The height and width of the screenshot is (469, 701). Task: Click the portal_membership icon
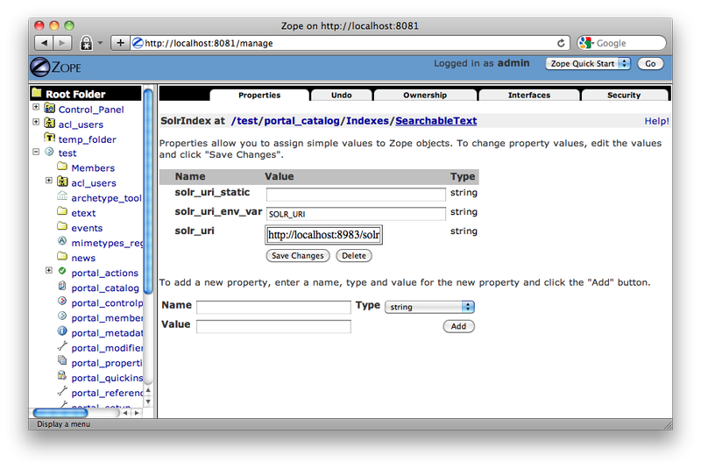pos(62,316)
